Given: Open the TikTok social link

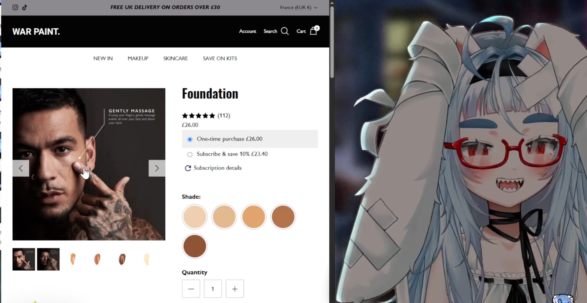Looking at the screenshot, I should pos(25,7).
